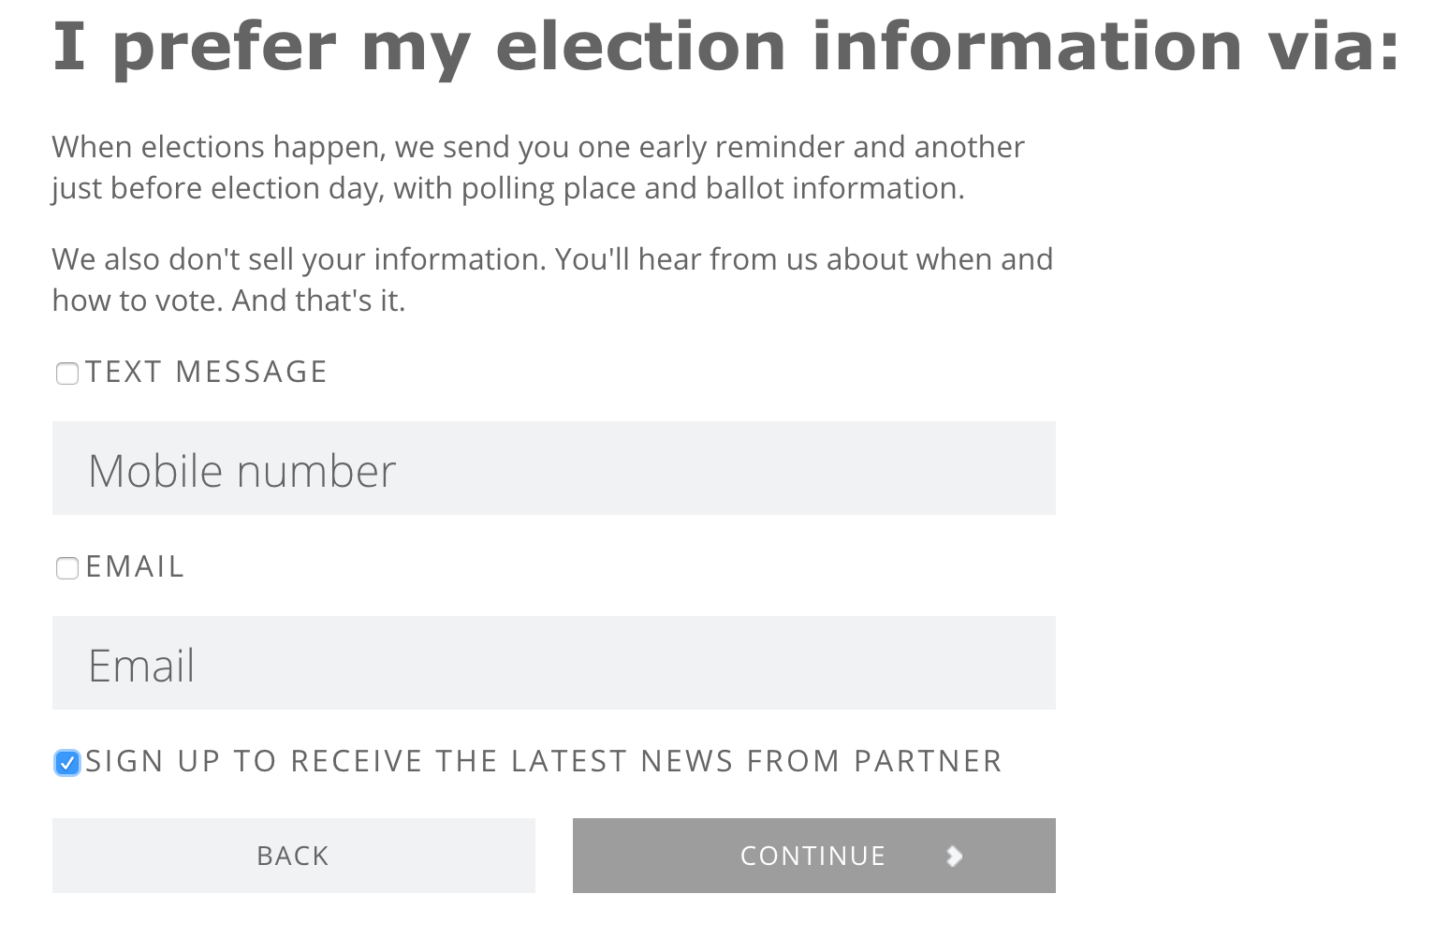The height and width of the screenshot is (938, 1449).
Task: Click the 'Mobile number' placeholder text
Action: click(x=242, y=471)
